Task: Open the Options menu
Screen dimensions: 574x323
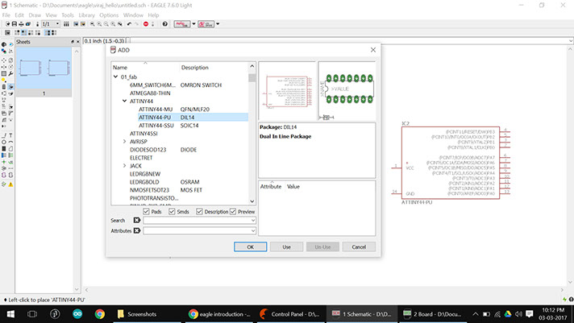Action: (109, 15)
